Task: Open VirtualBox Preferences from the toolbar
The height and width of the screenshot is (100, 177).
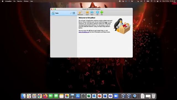Action: click(80, 13)
